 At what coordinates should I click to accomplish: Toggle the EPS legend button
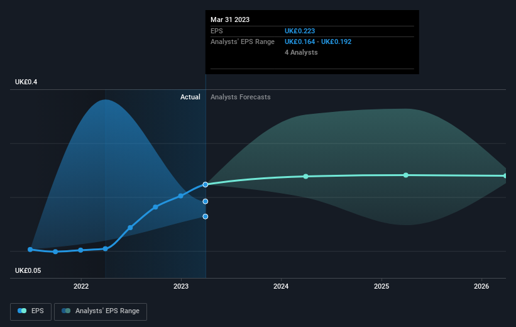[x=31, y=311]
